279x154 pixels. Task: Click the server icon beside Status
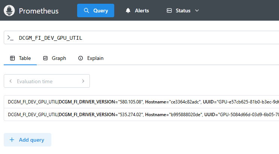(169, 10)
